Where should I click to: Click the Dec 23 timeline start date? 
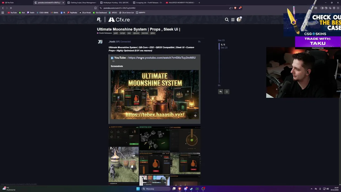click(221, 40)
